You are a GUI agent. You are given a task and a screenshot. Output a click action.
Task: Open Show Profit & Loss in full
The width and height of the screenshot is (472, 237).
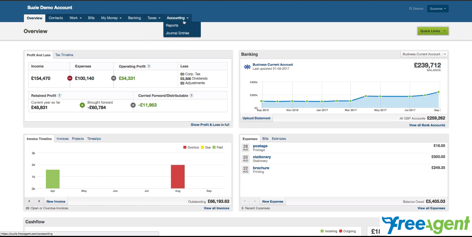tap(210, 124)
